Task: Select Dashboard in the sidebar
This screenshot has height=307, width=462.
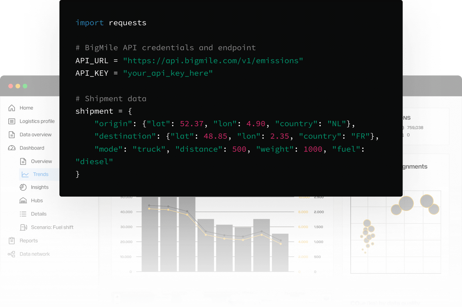Action: tap(32, 148)
